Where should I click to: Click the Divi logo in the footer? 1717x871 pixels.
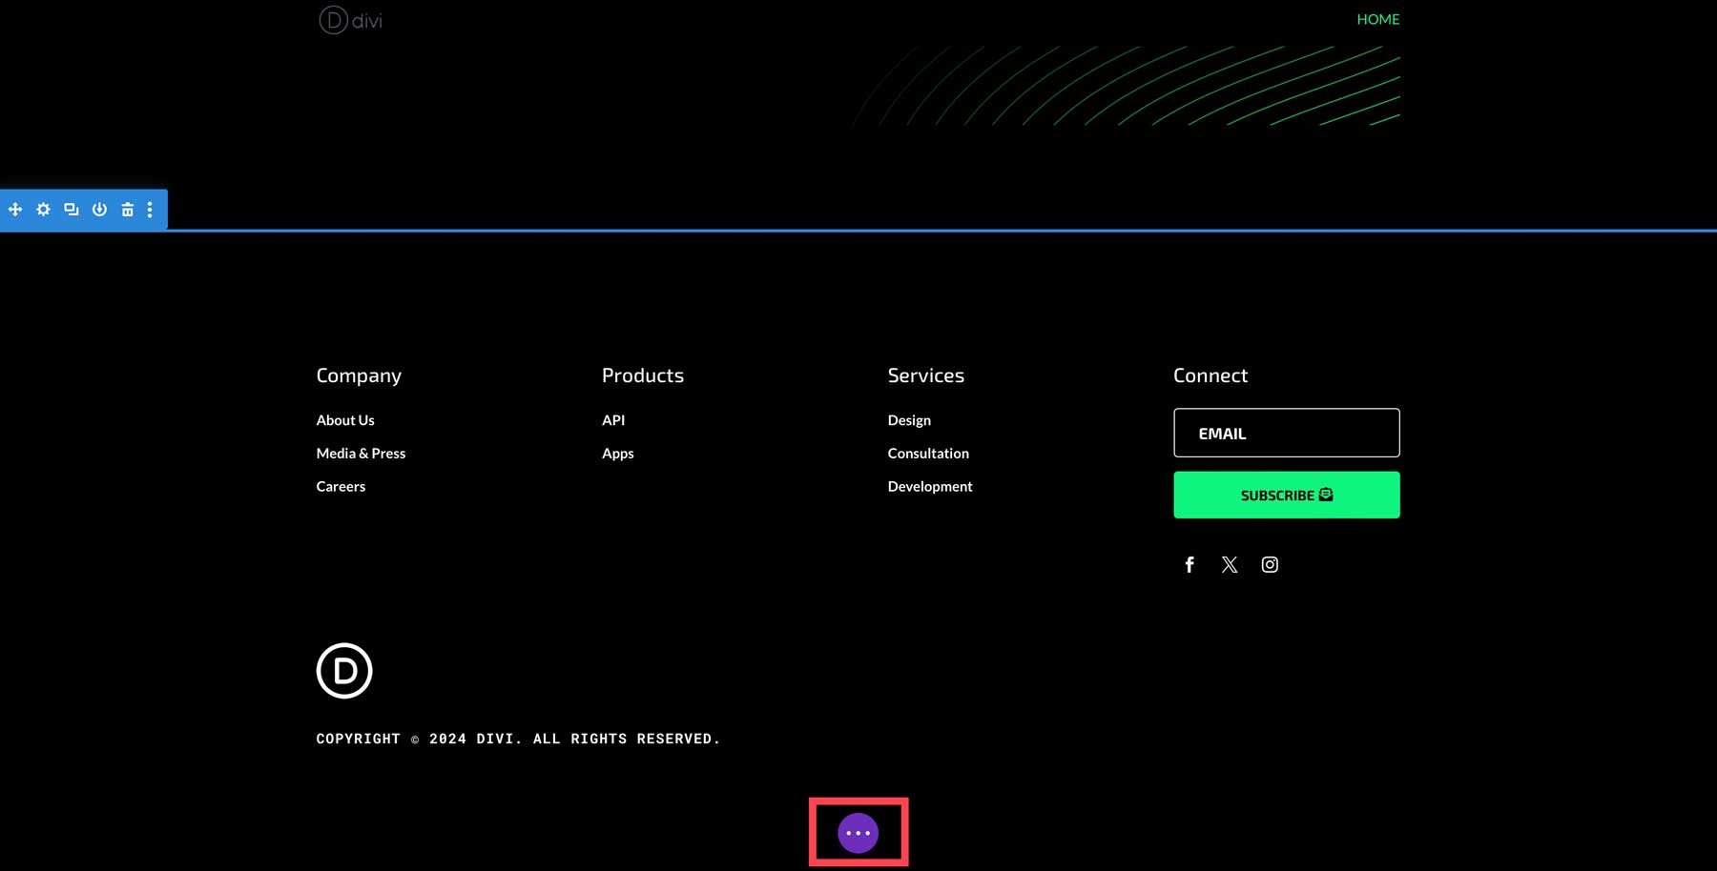click(x=344, y=670)
